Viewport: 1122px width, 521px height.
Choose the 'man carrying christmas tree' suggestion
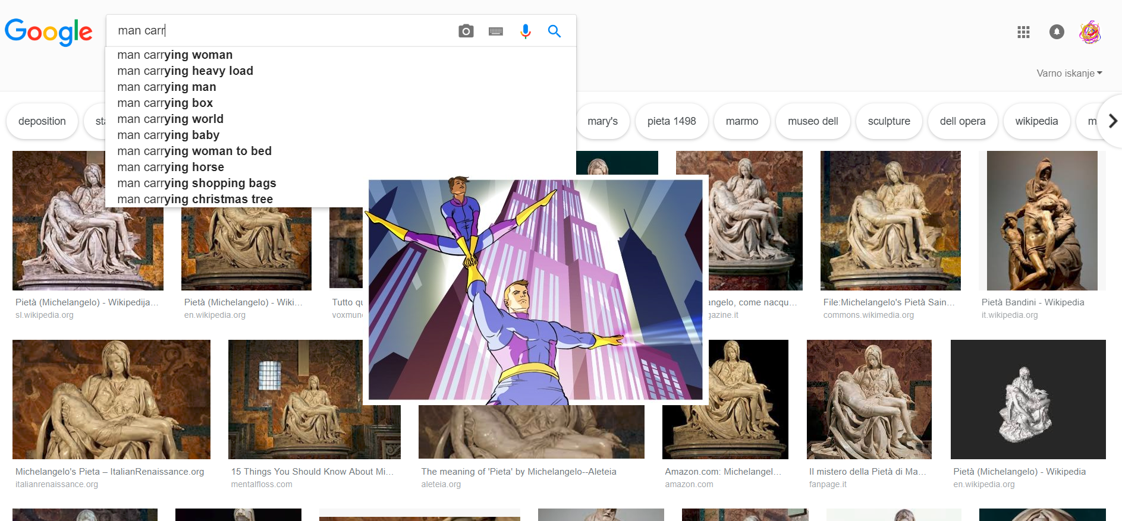(x=195, y=199)
